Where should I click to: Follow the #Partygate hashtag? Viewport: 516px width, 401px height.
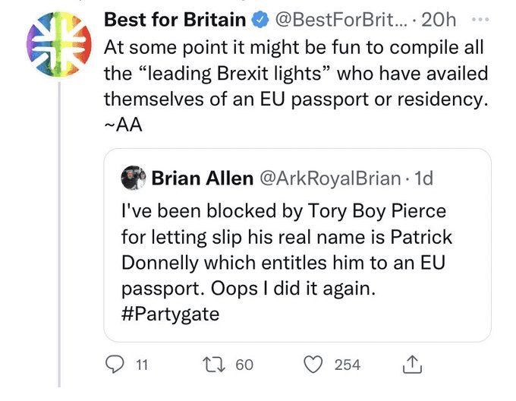tap(170, 314)
